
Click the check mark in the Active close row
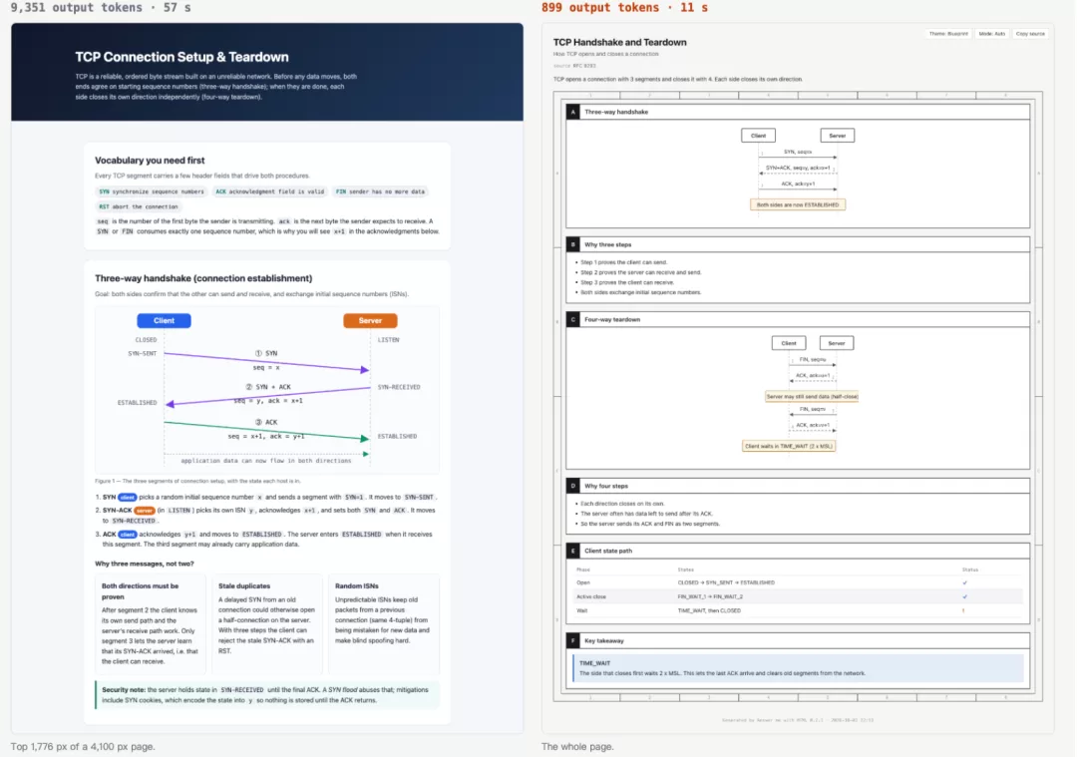pyautogui.click(x=964, y=597)
